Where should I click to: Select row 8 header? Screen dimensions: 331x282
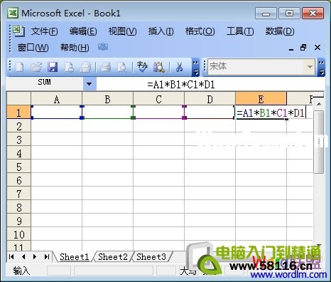pos(18,207)
